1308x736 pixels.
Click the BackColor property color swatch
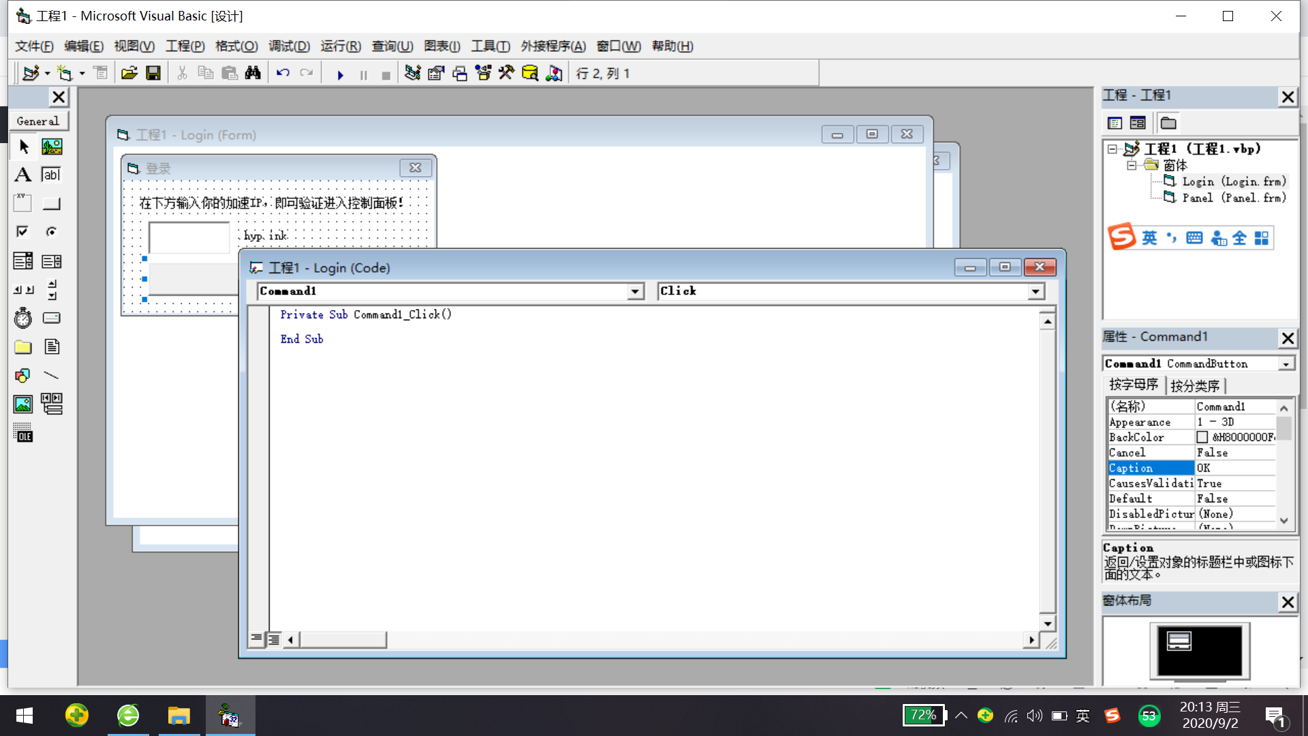(x=1202, y=438)
